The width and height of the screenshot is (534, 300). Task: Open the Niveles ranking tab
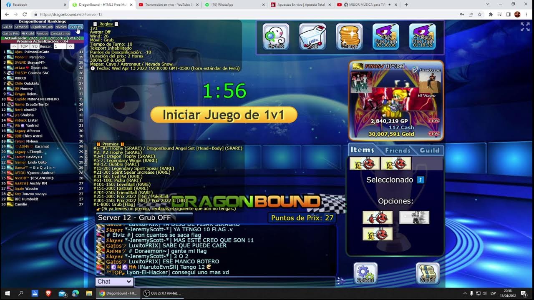pyautogui.click(x=61, y=27)
